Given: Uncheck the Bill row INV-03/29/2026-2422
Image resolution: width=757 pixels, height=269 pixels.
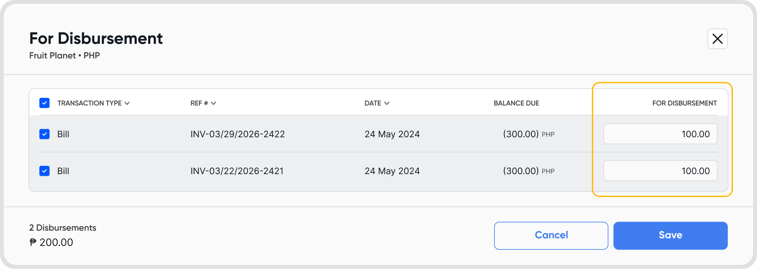Looking at the screenshot, I should 44,134.
